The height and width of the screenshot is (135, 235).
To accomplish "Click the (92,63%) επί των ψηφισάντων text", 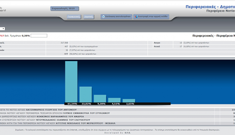I will (83, 54).
